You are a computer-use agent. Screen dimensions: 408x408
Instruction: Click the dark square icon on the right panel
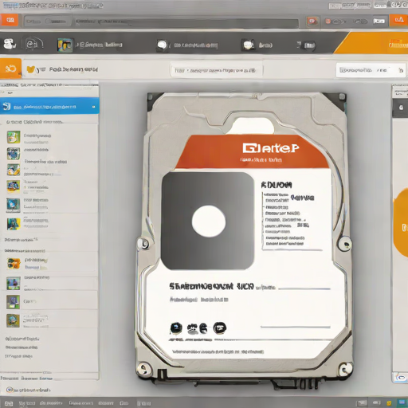[400, 108]
